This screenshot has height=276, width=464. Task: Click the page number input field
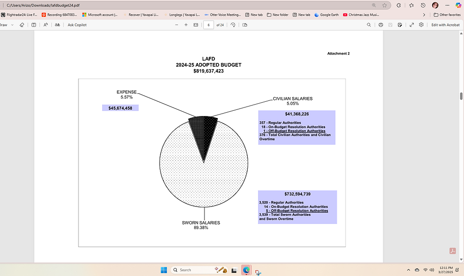[x=208, y=25]
